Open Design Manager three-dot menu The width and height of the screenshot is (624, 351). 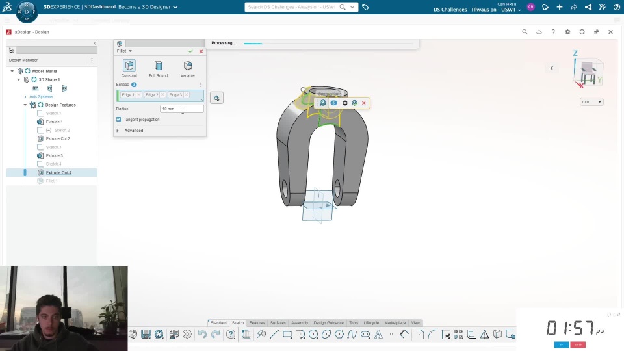click(92, 60)
